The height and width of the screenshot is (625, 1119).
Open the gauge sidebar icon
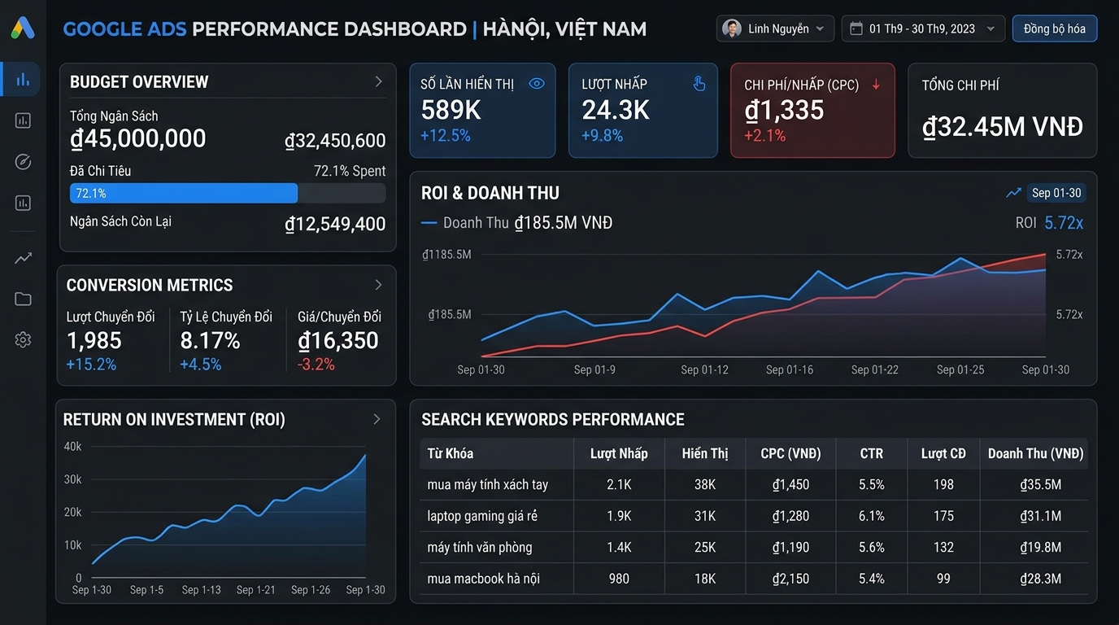pyautogui.click(x=23, y=162)
